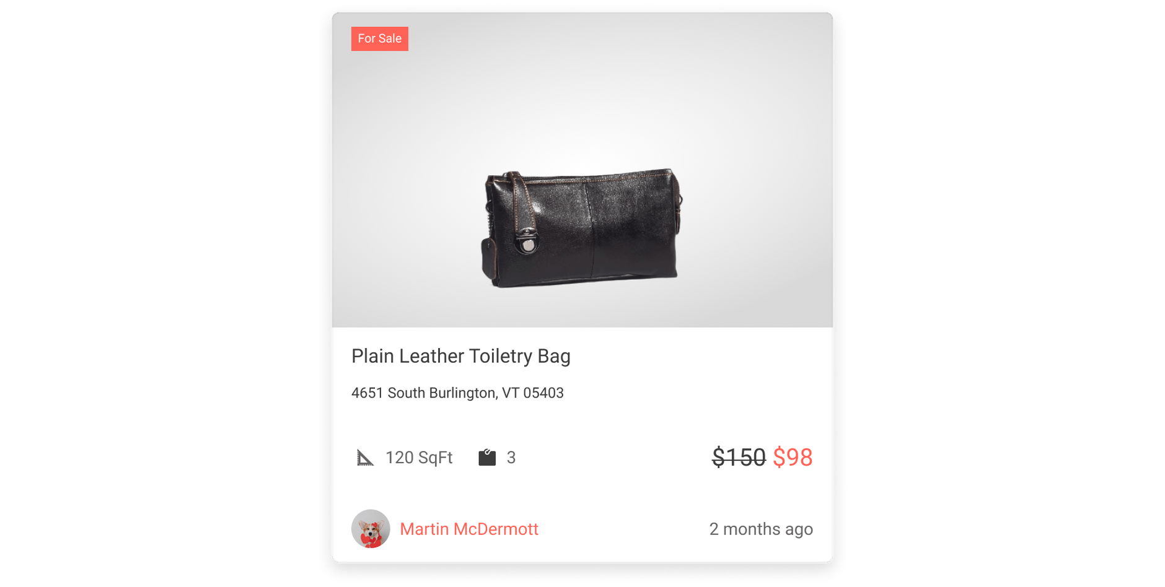Open the Plain Leather Toiletry Bag title
The width and height of the screenshot is (1165, 587).
pos(461,356)
